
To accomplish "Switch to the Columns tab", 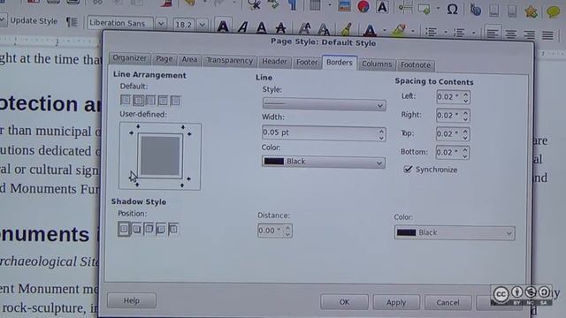I will tap(377, 64).
